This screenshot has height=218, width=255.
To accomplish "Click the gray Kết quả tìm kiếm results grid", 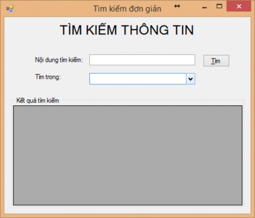I will coord(128,155).
